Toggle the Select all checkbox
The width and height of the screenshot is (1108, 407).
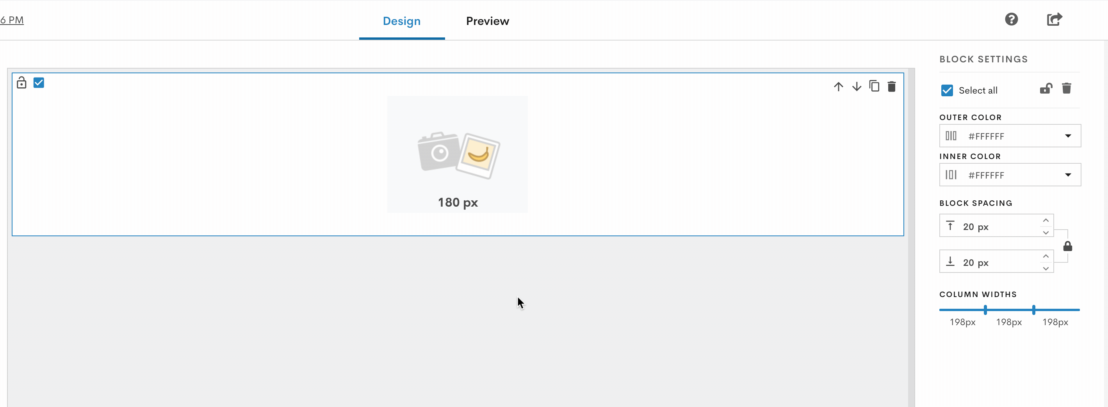947,90
